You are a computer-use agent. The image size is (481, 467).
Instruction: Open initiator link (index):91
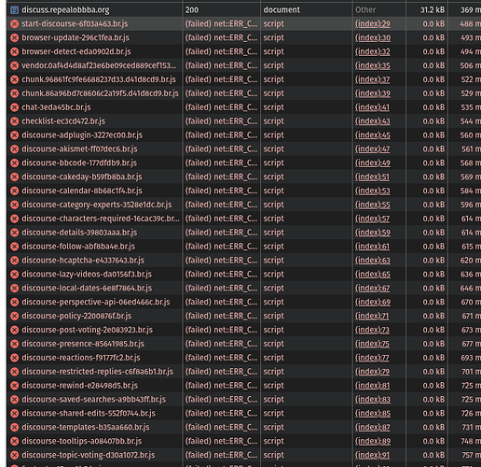372,455
